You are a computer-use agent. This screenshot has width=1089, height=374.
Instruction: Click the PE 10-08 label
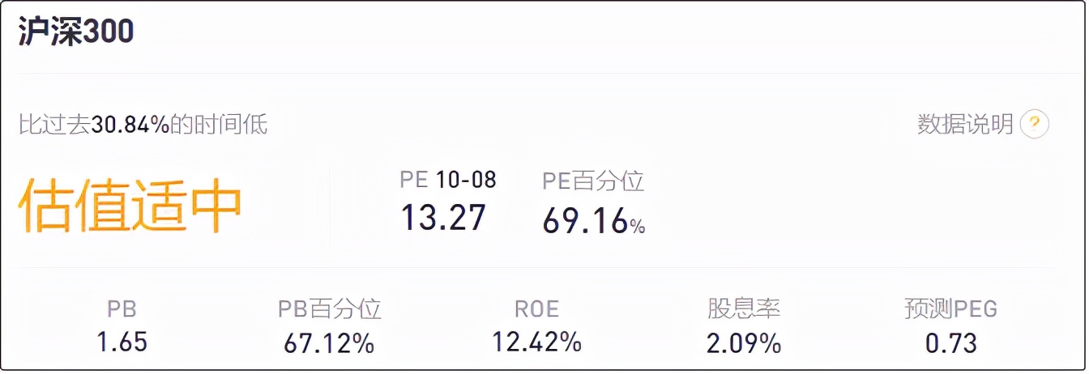(448, 180)
